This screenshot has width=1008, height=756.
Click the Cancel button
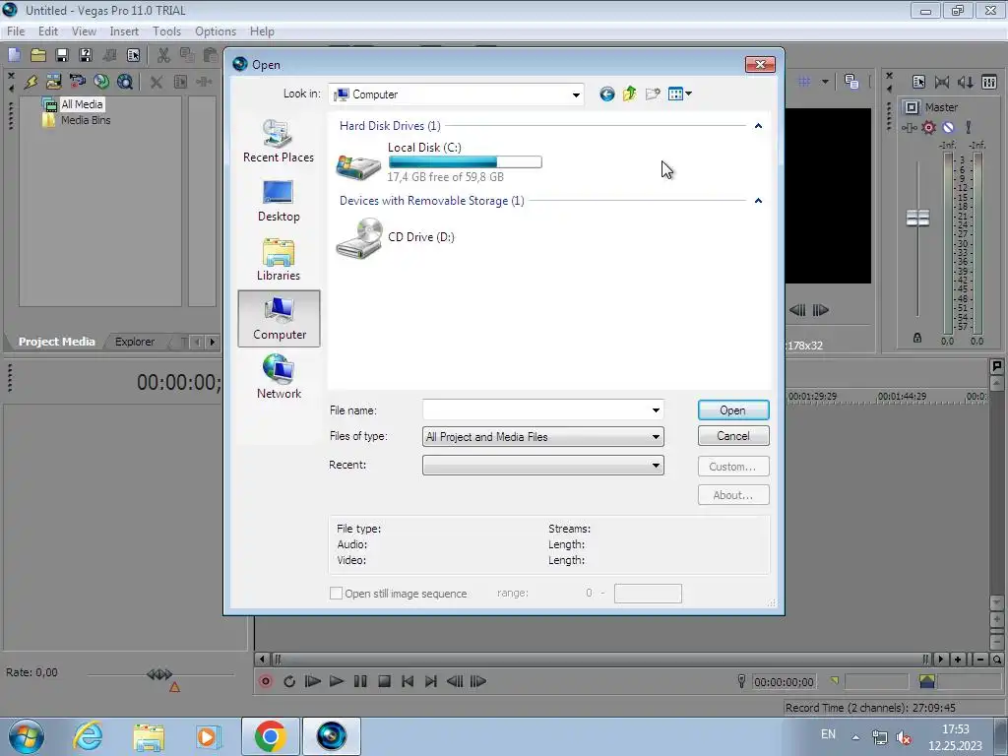pos(733,436)
